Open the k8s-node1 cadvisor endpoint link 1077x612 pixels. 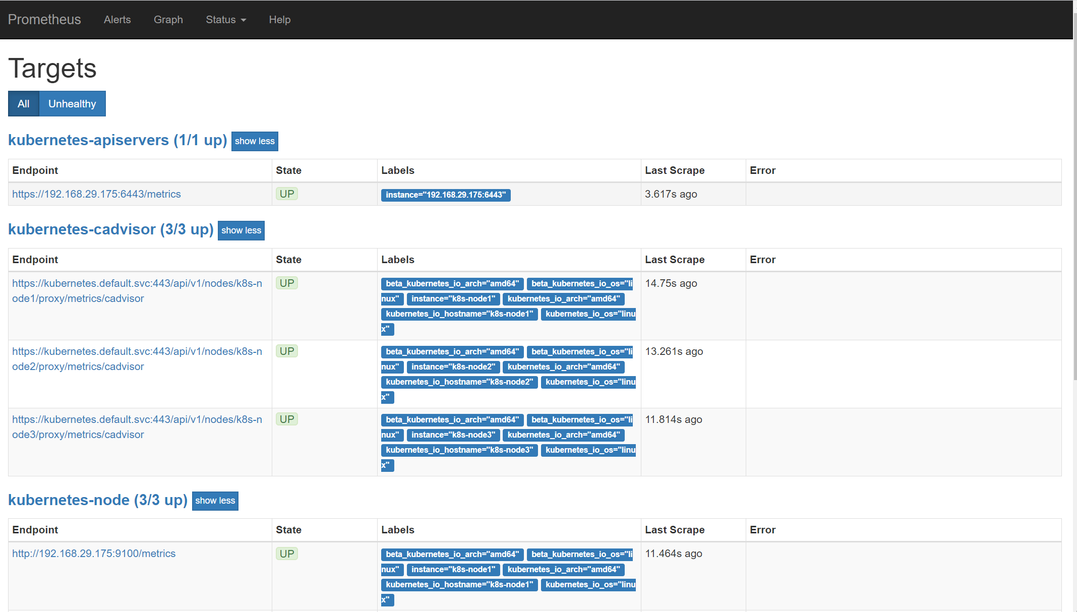[137, 291]
